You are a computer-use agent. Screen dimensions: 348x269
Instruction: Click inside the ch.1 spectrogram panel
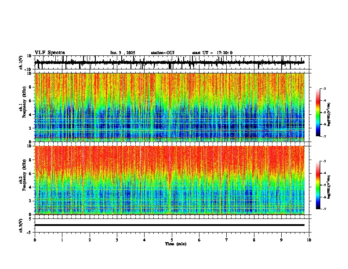pyautogui.click(x=170, y=107)
